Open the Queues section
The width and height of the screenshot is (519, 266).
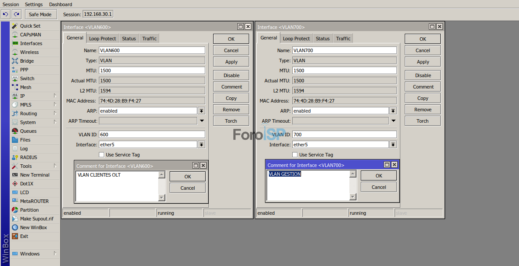coord(27,131)
